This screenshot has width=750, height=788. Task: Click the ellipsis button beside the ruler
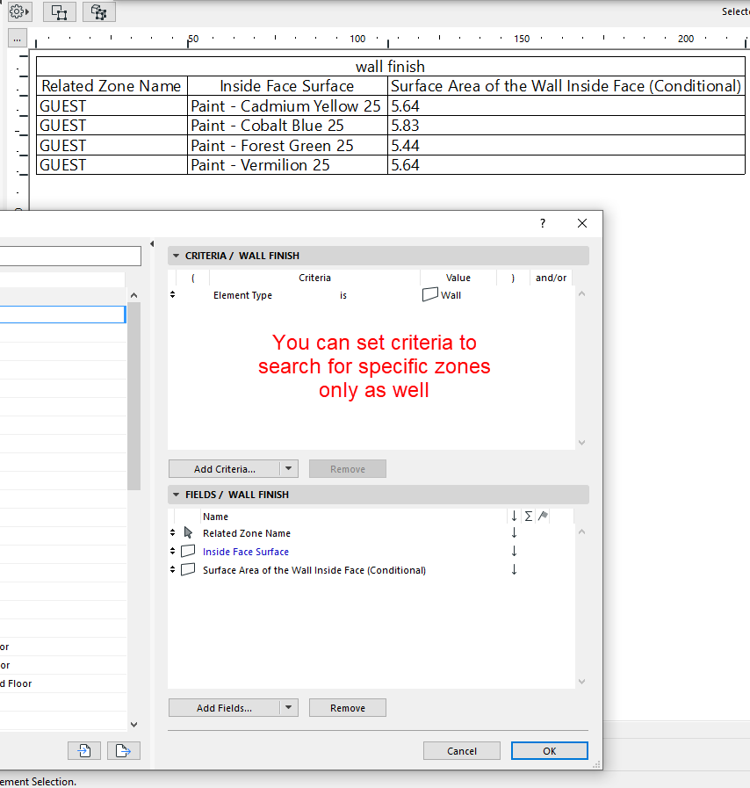pyautogui.click(x=17, y=40)
